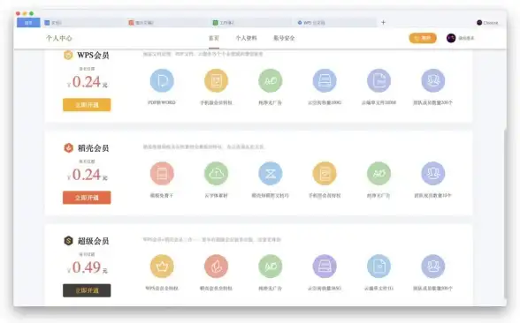Viewport: 520px width, 323px height.
Task: Switch to the presentation tab with red icon
Action: 167,23
